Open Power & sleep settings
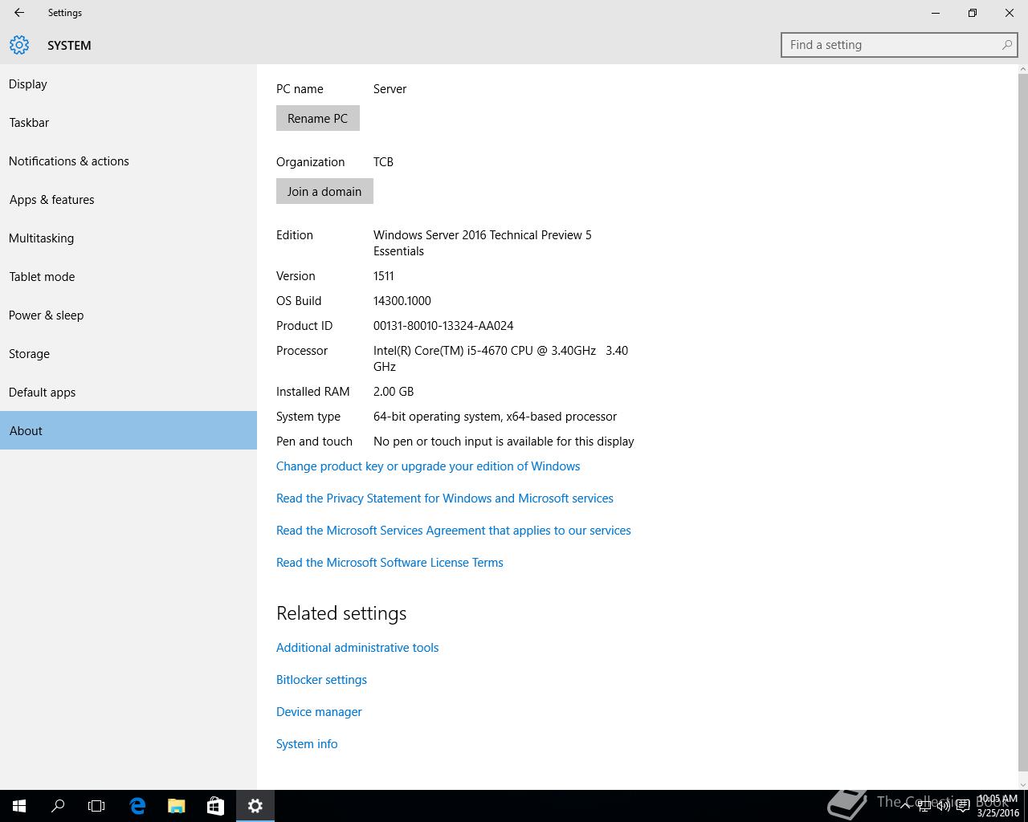The height and width of the screenshot is (822, 1028). click(128, 315)
